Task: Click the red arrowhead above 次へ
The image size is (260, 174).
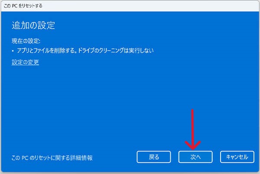Action: point(192,145)
